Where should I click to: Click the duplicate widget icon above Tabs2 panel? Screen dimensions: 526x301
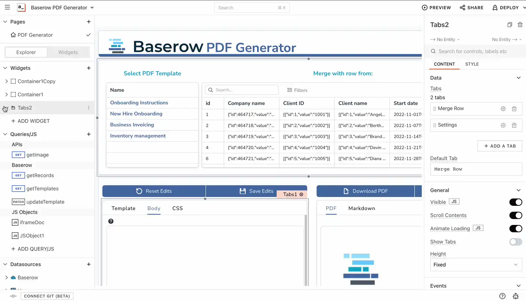click(x=509, y=25)
